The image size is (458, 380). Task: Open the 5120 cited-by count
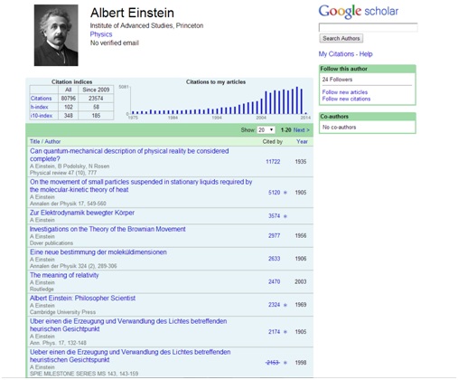(x=274, y=193)
